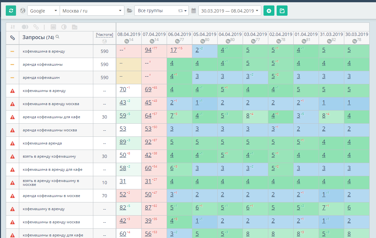Screen dimensions: 376x238
Task: Open the green settings gear button
Action: pos(269,11)
